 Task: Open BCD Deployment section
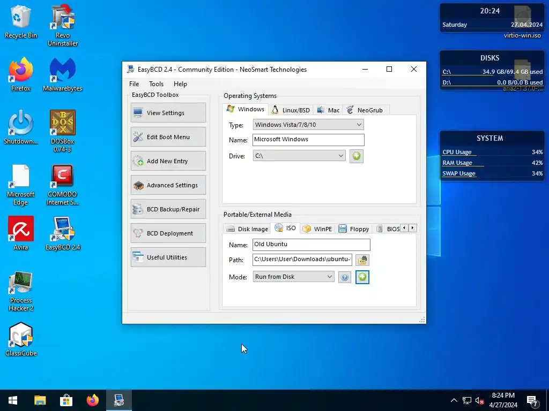tap(168, 233)
